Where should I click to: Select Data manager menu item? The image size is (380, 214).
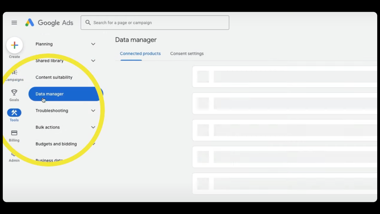click(66, 94)
